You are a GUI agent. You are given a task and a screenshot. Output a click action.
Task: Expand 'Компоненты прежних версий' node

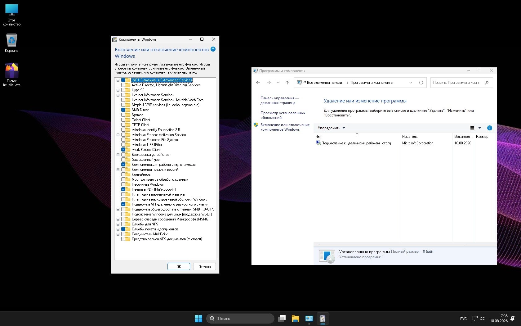pos(118,170)
